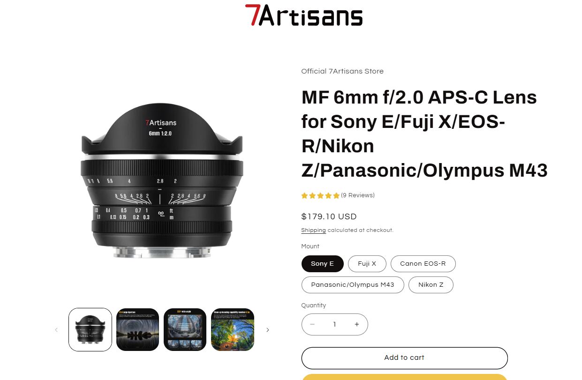Show next thumbnails with right arrow
Image resolution: width=582 pixels, height=380 pixels.
268,330
